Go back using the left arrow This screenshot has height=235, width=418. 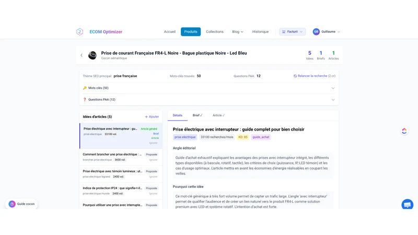coord(82,55)
